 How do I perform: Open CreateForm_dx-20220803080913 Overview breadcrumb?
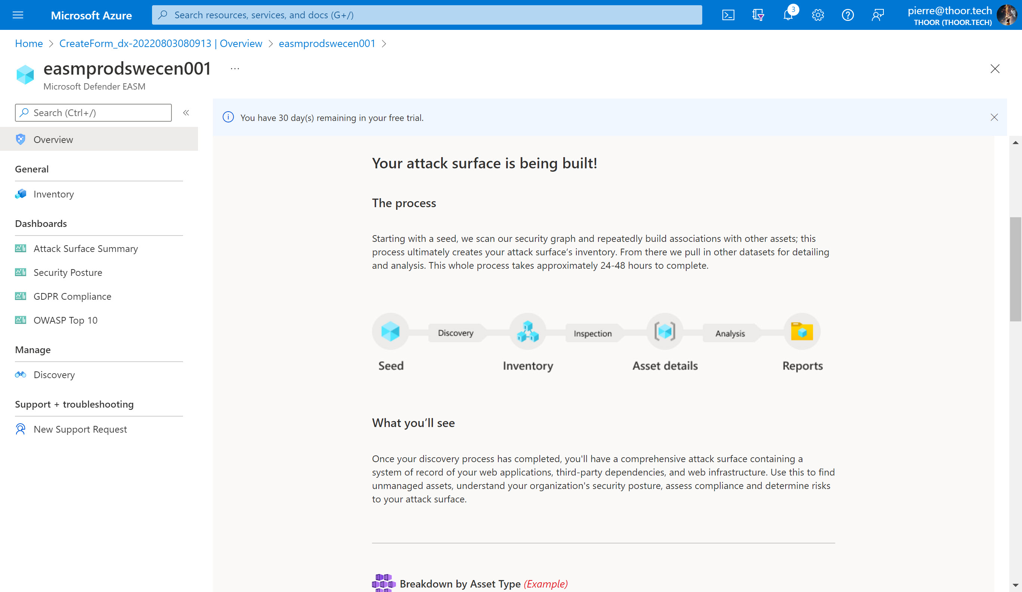tap(161, 43)
